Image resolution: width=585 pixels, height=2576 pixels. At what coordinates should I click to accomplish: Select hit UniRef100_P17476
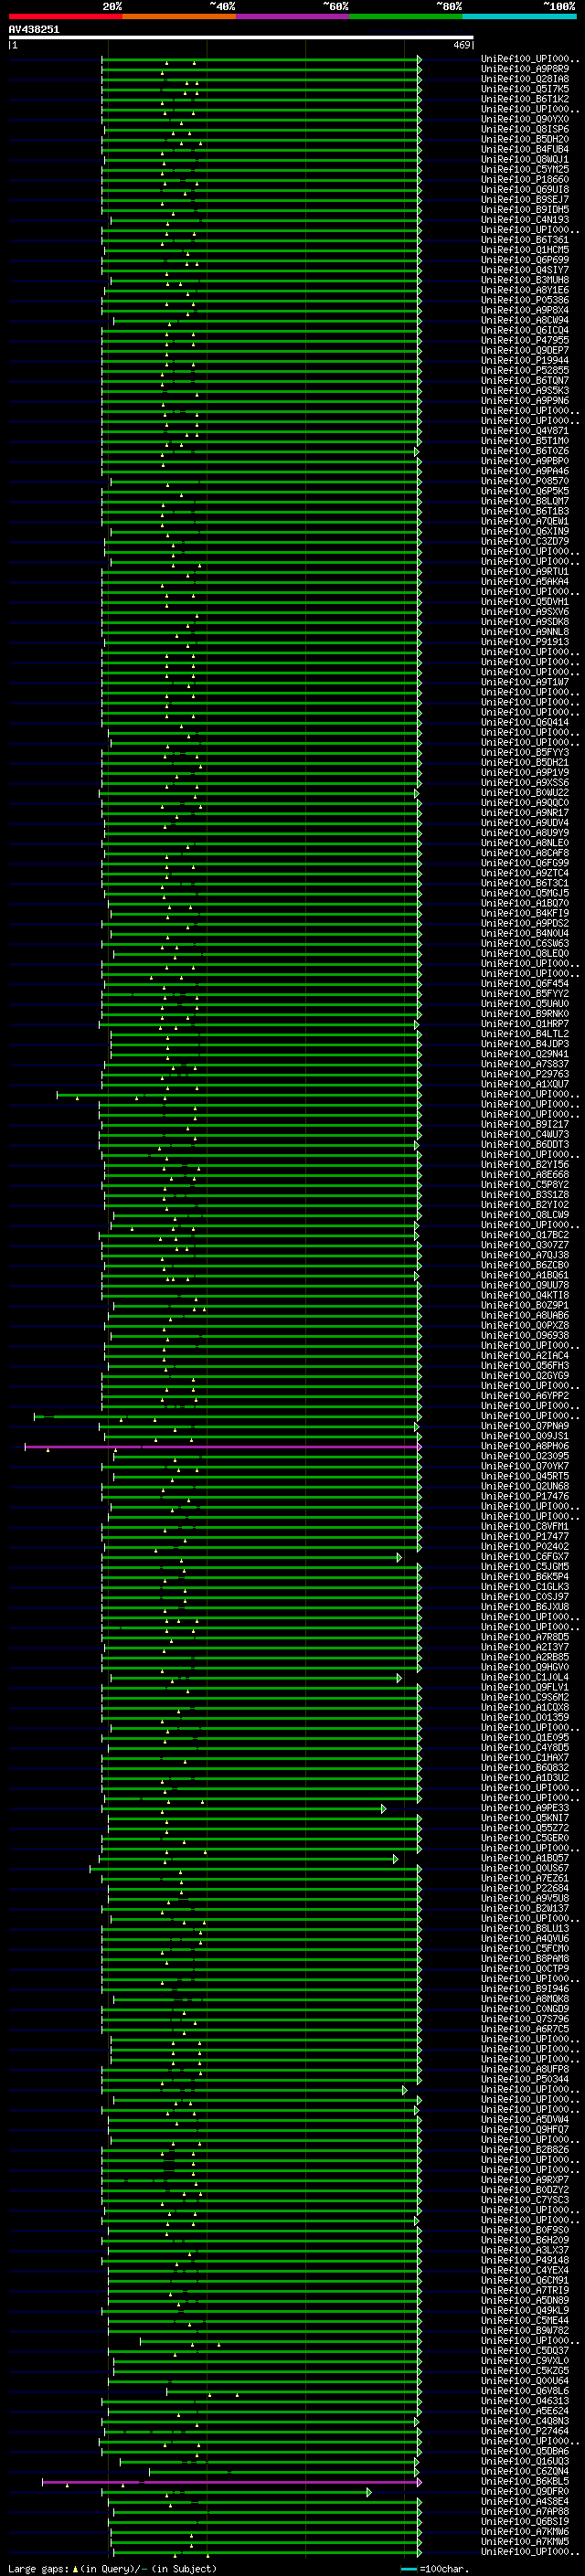[x=525, y=1496]
